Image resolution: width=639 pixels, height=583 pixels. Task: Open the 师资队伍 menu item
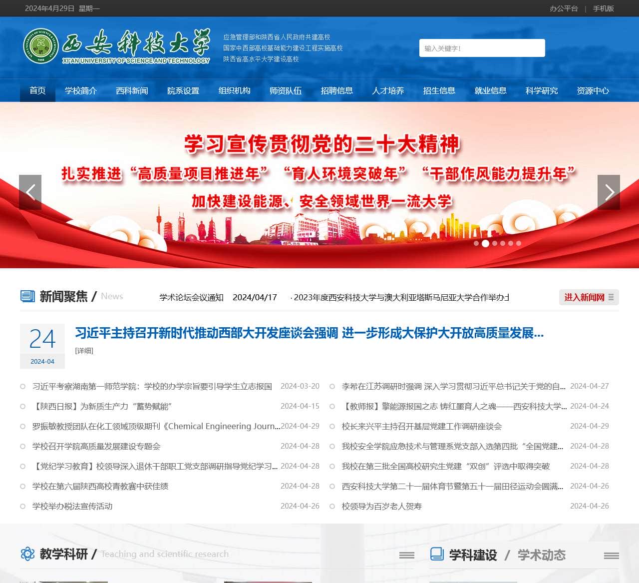point(286,90)
